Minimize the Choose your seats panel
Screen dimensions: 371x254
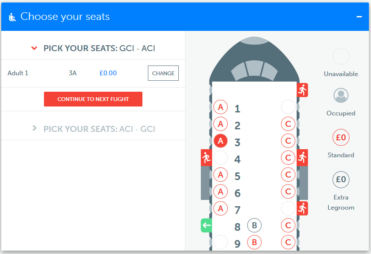point(359,17)
